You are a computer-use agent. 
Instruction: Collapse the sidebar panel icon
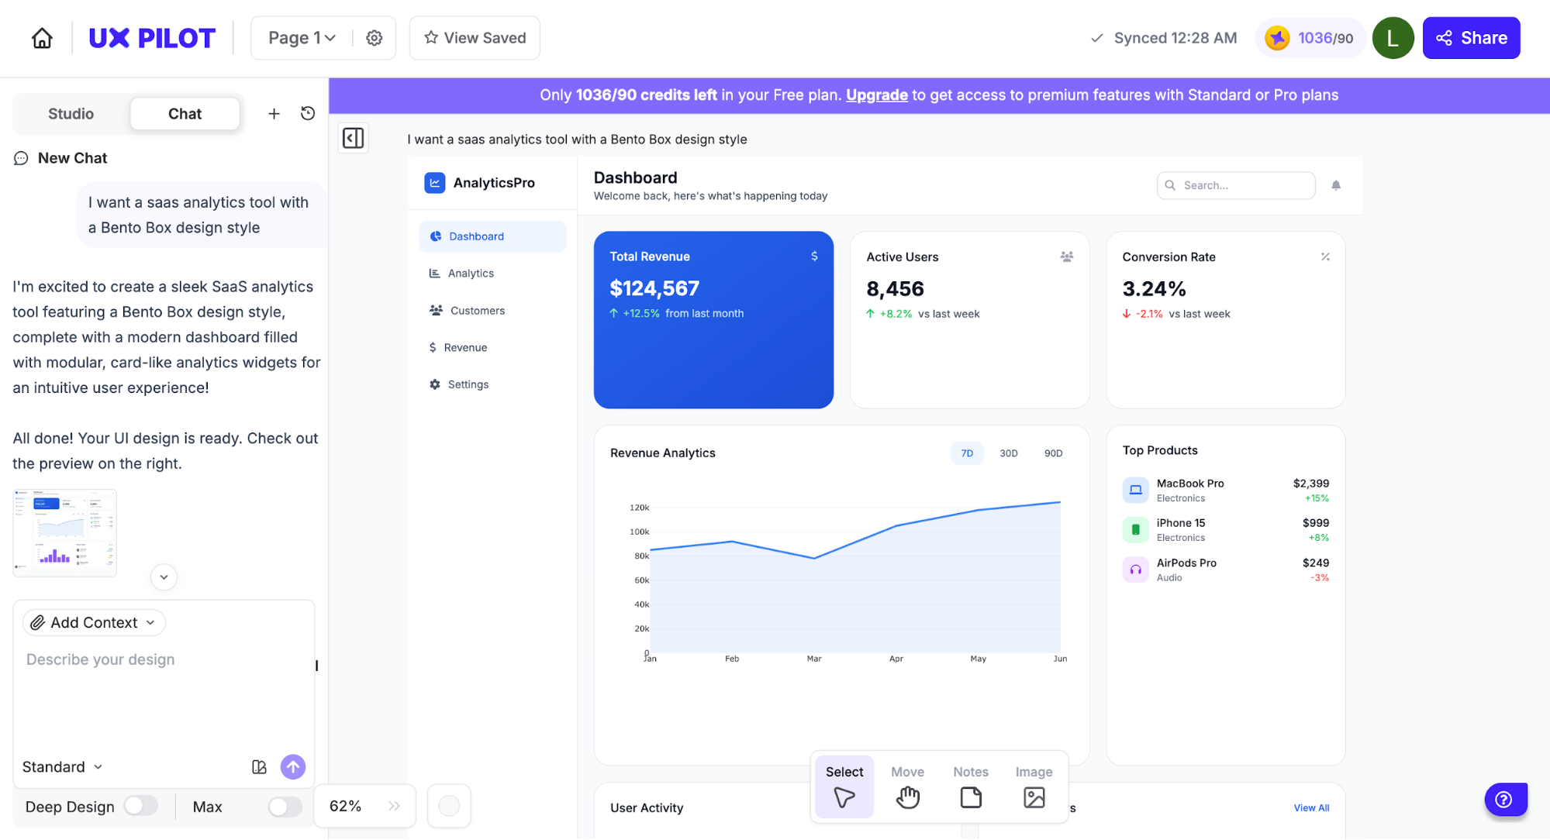click(353, 138)
